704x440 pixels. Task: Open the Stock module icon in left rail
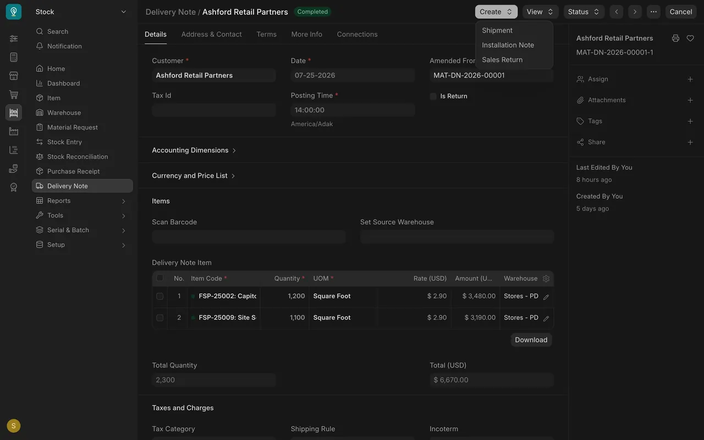14,113
